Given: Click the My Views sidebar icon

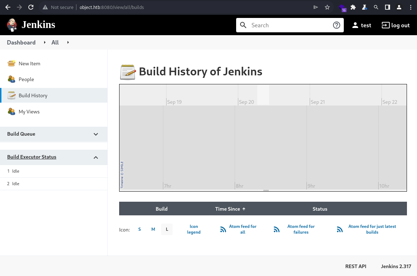Looking at the screenshot, I should [11, 111].
